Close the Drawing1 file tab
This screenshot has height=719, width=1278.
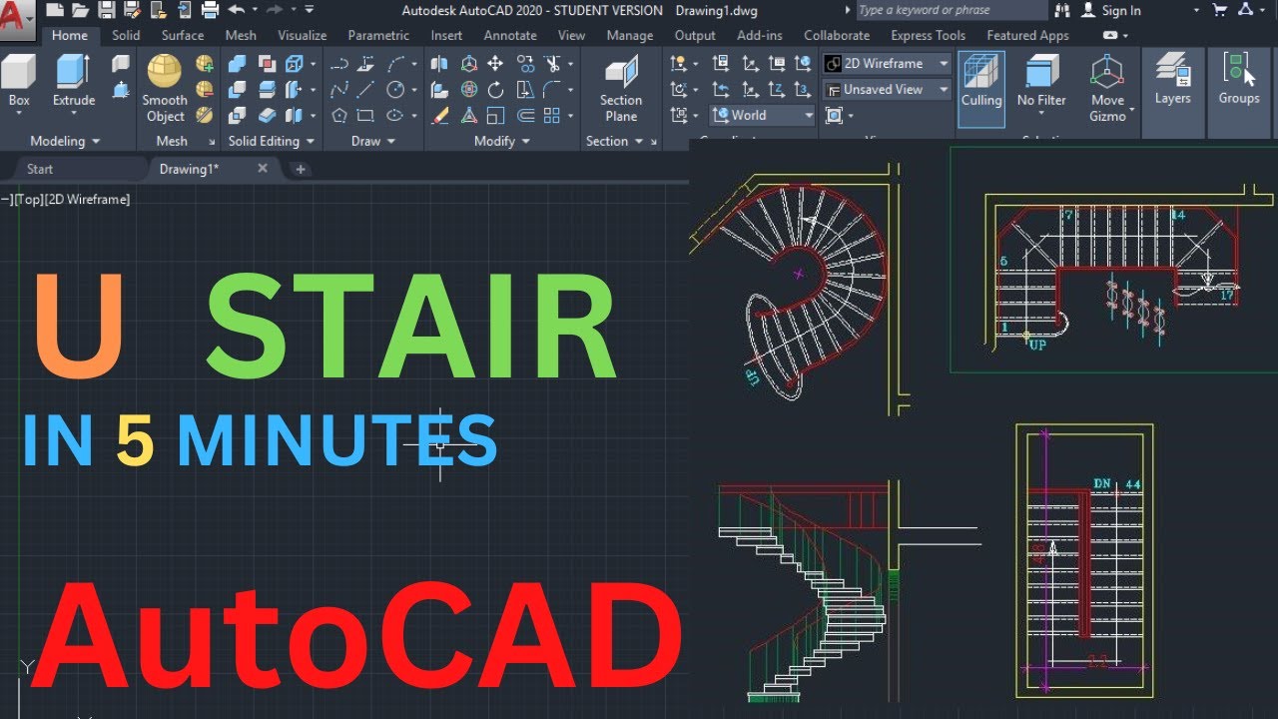(263, 169)
